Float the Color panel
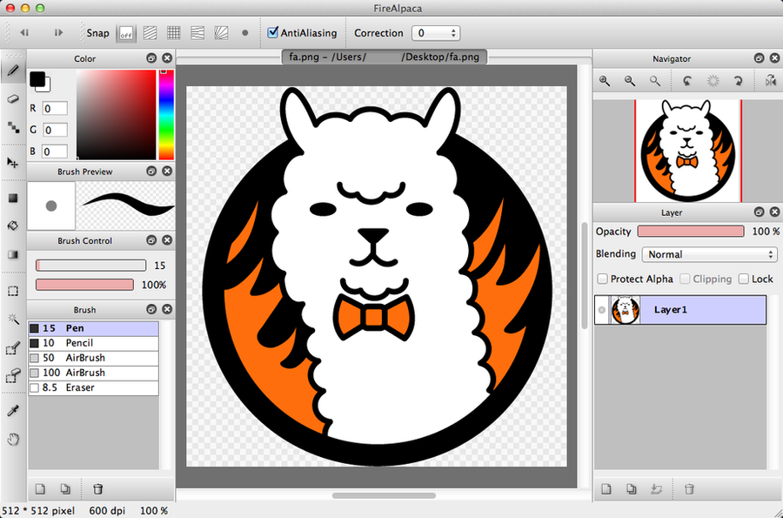 [x=151, y=58]
